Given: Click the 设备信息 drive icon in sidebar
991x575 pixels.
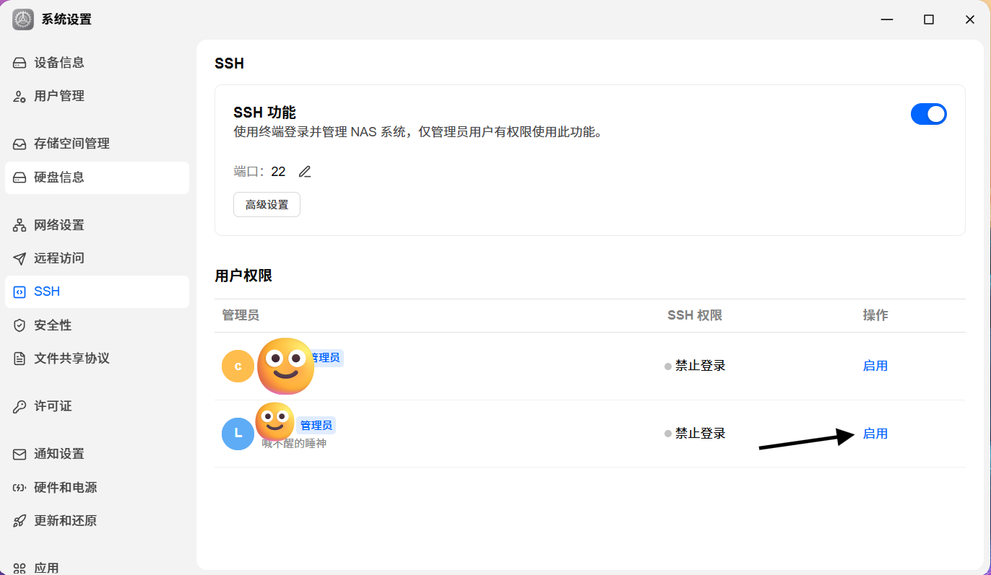Looking at the screenshot, I should (20, 63).
